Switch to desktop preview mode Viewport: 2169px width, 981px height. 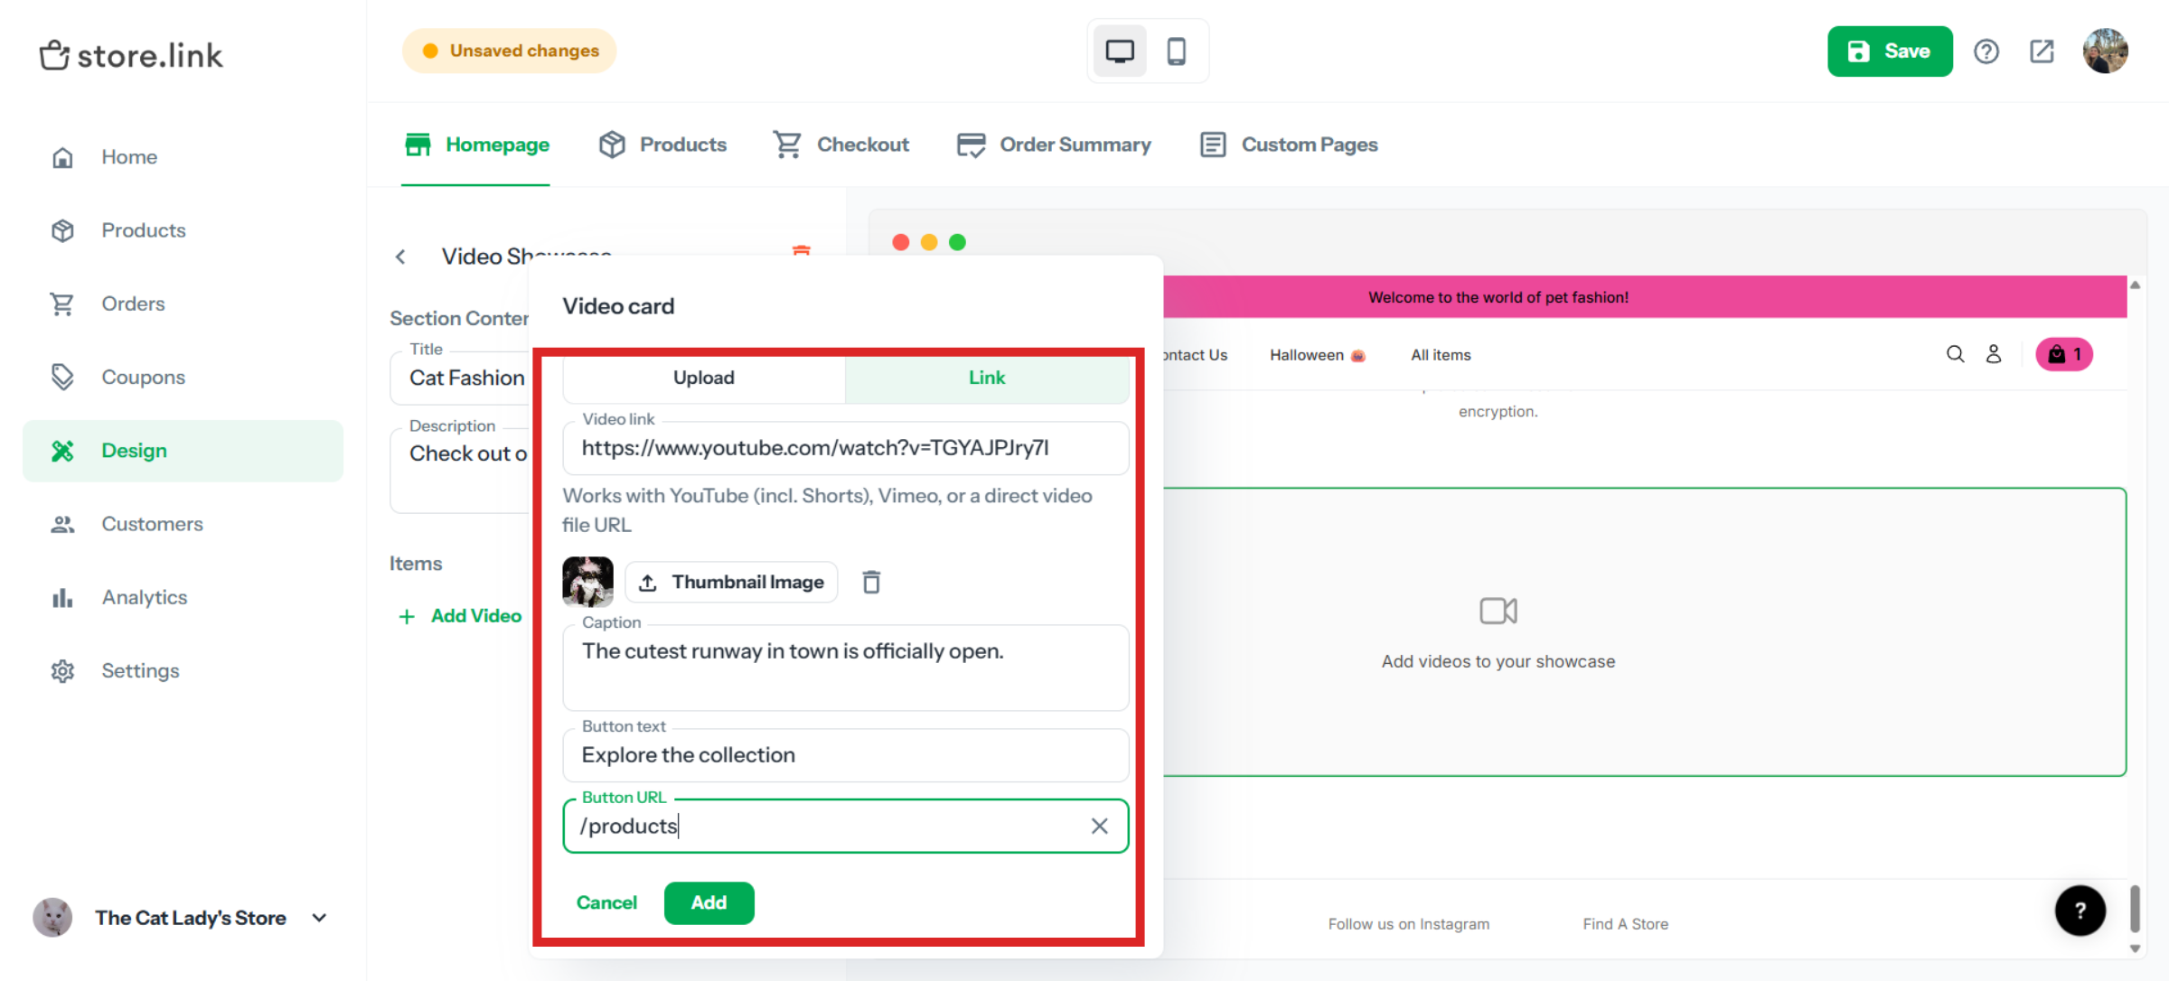click(x=1120, y=51)
